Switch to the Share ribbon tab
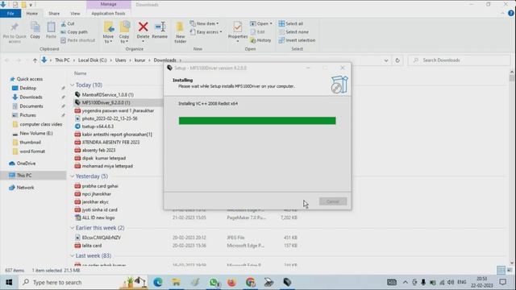 click(x=54, y=14)
